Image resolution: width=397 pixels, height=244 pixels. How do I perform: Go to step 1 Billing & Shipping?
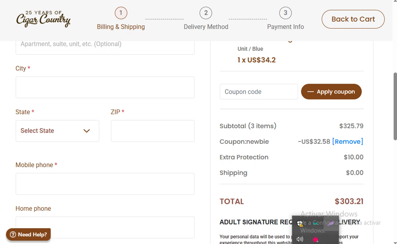(121, 19)
